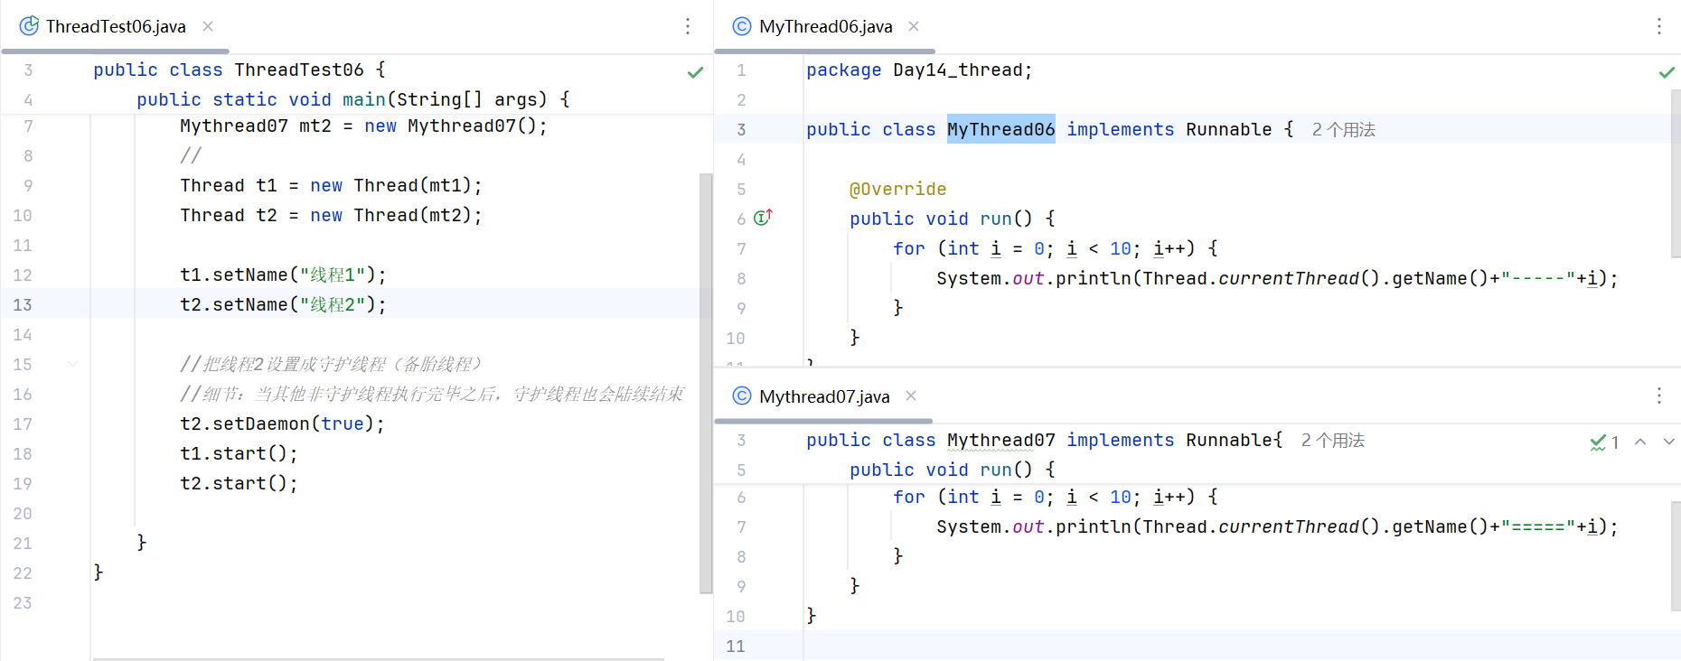Place cursor on t2.start() line

point(239,483)
